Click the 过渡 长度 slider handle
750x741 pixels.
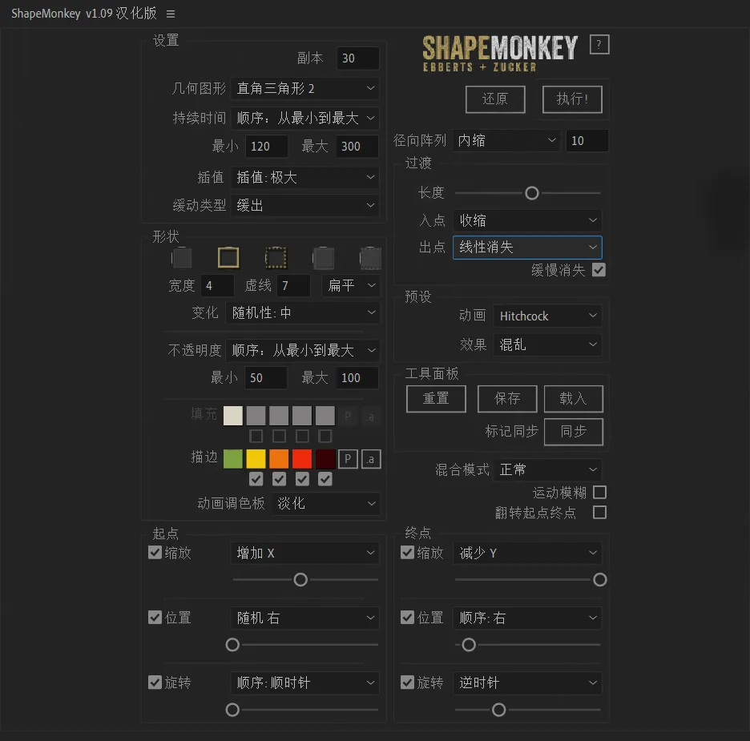click(531, 193)
